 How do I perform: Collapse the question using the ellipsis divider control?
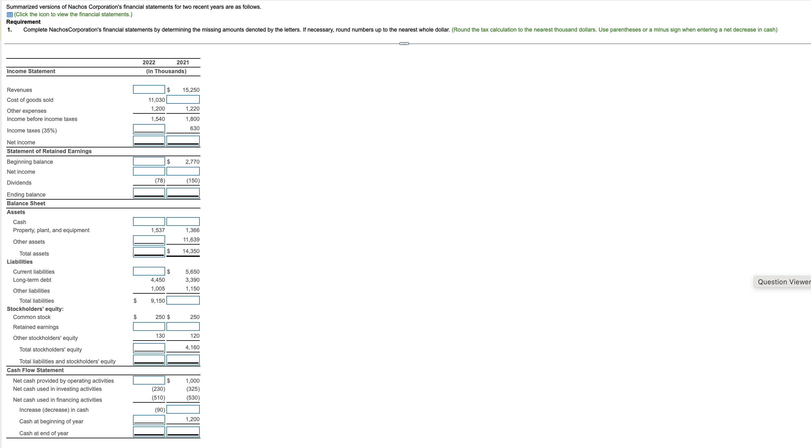click(x=404, y=43)
